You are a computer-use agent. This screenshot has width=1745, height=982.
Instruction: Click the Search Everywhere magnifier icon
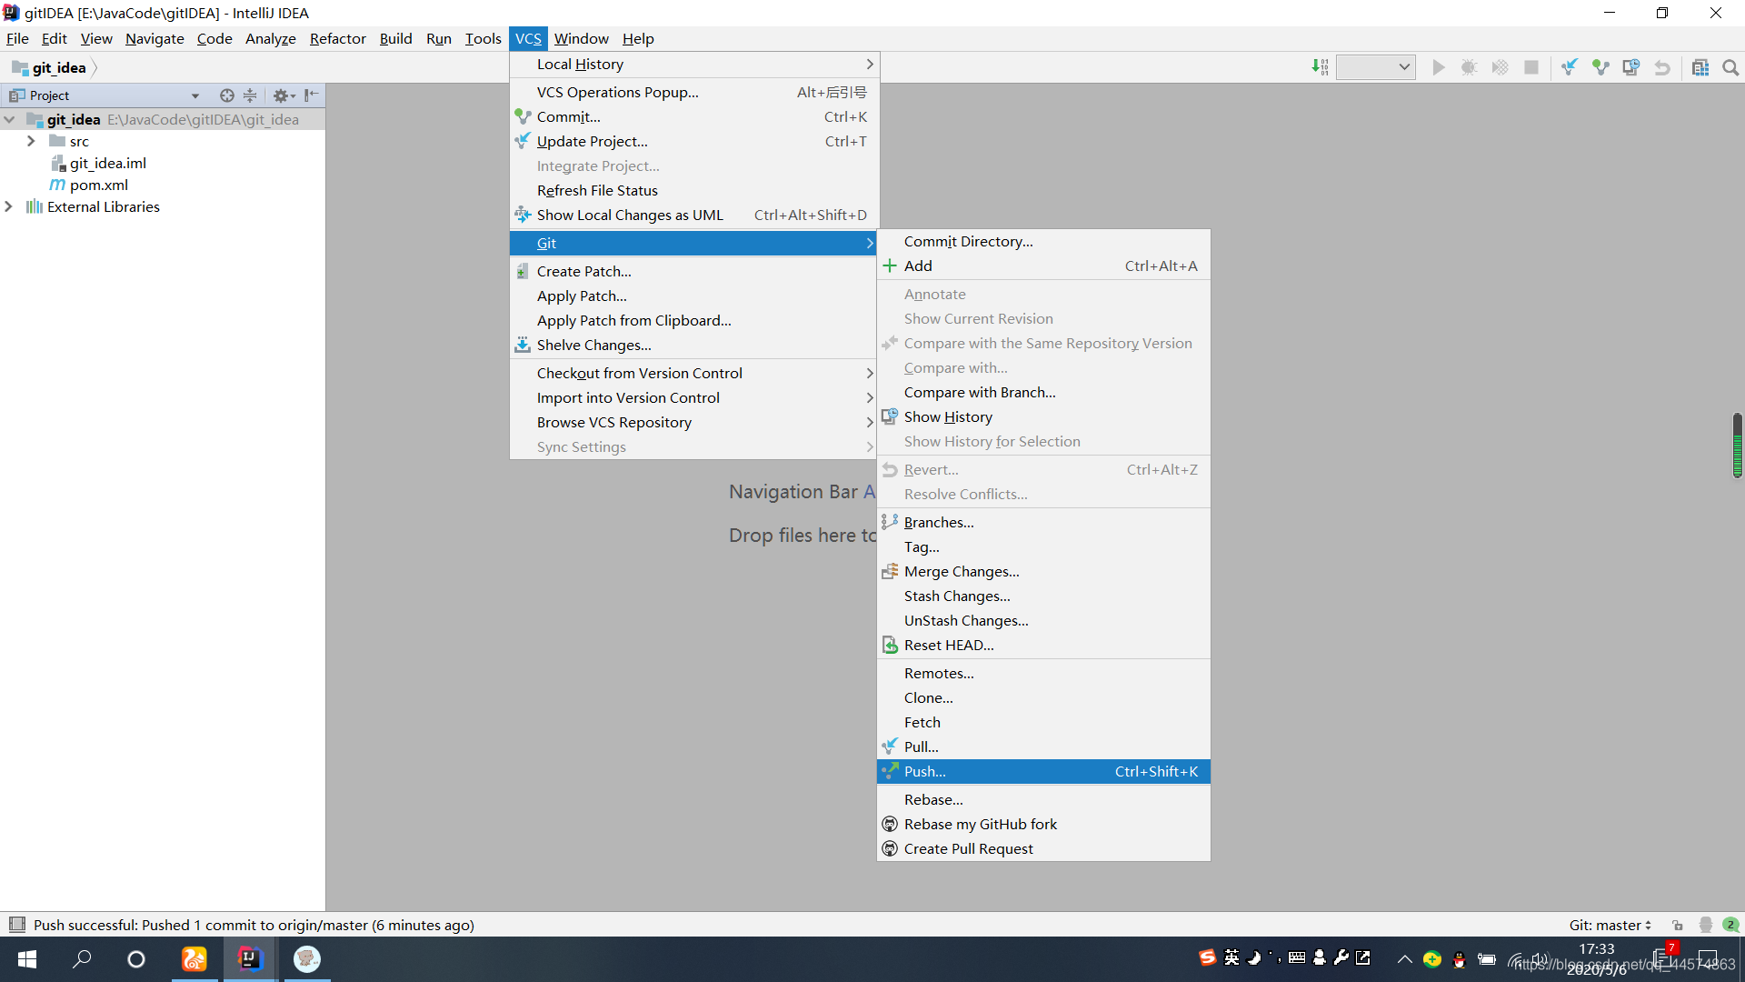(x=1730, y=67)
